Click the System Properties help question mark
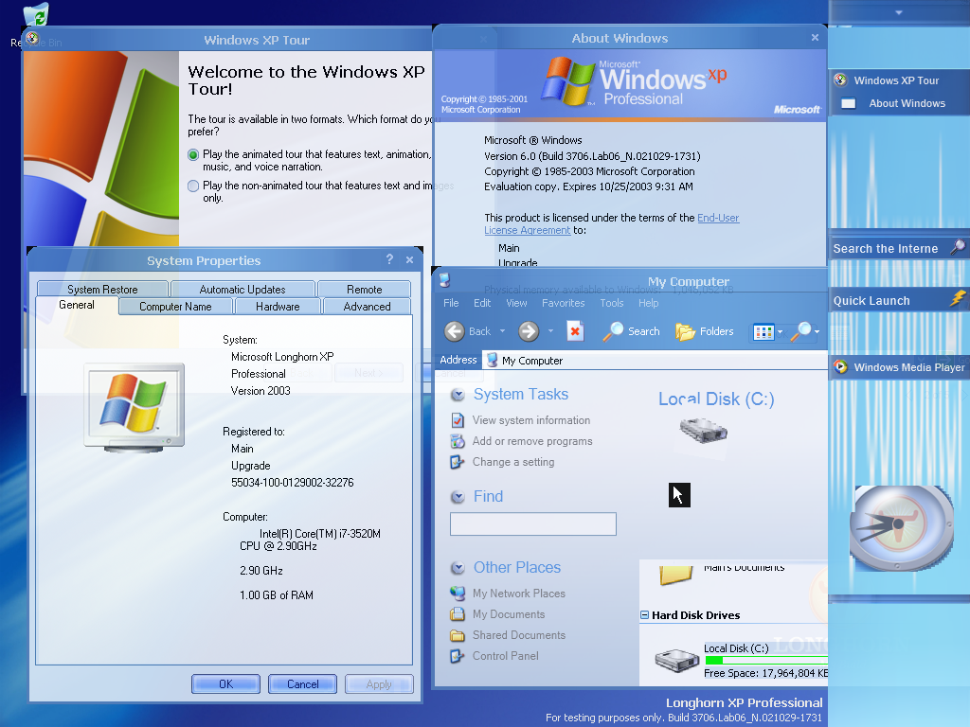Viewport: 970px width, 727px height. (x=389, y=259)
